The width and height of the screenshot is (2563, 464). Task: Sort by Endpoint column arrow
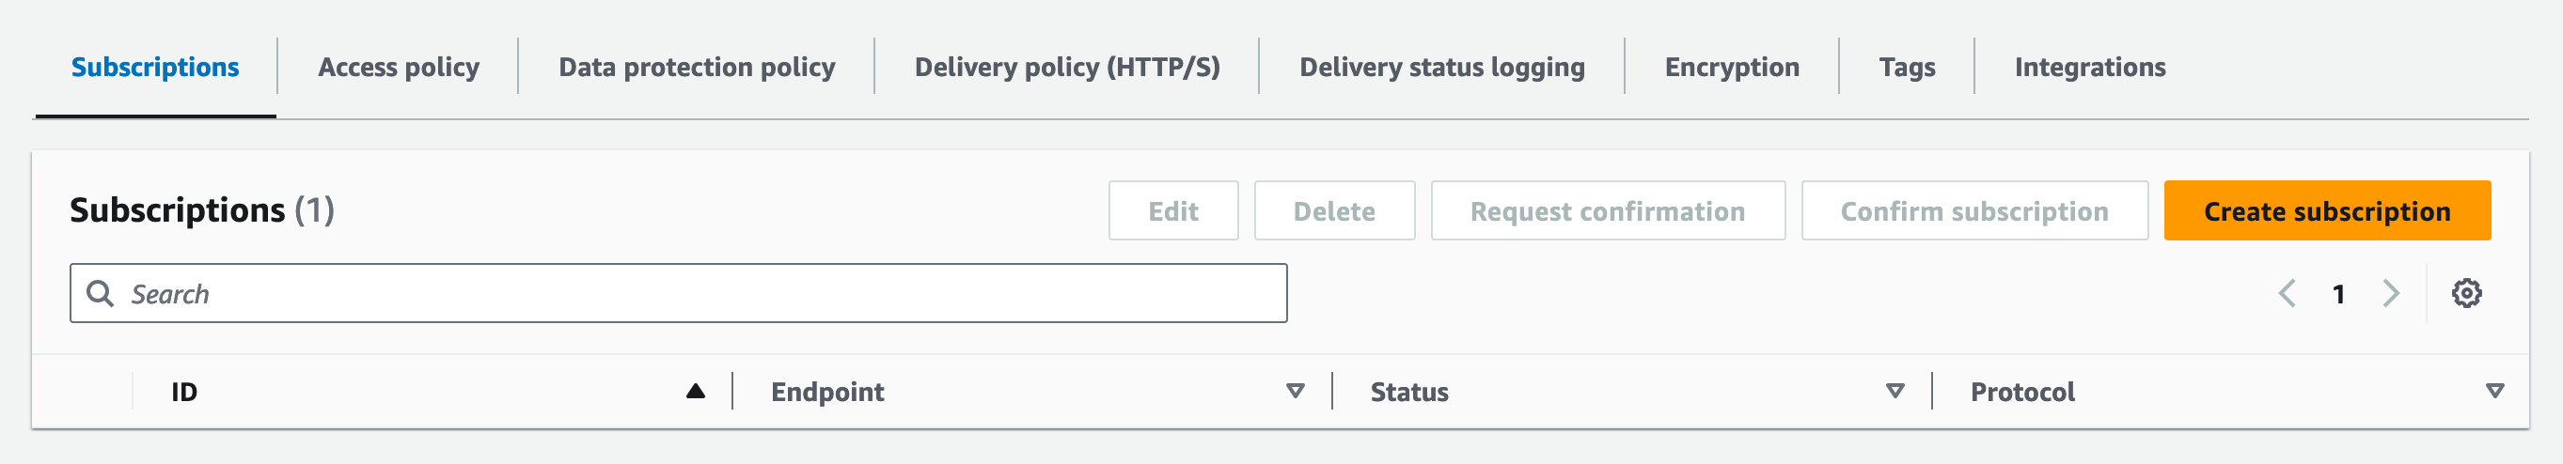point(1295,392)
